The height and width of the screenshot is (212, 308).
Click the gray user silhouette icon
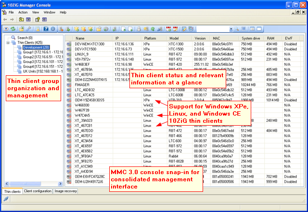pyautogui.click(x=139, y=29)
